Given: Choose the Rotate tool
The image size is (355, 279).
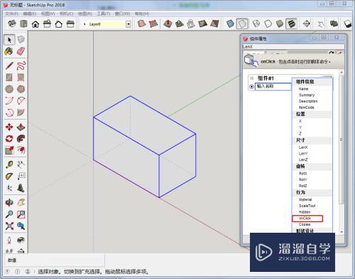Looking at the screenshot, I should (9, 139).
